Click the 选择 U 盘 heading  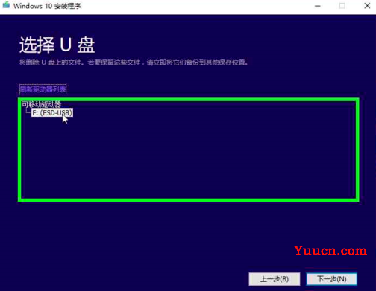(x=57, y=45)
